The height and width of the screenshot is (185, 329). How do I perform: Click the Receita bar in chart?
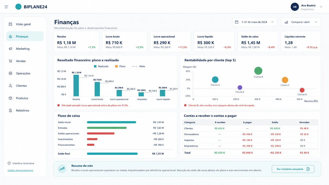pyautogui.click(x=76, y=86)
